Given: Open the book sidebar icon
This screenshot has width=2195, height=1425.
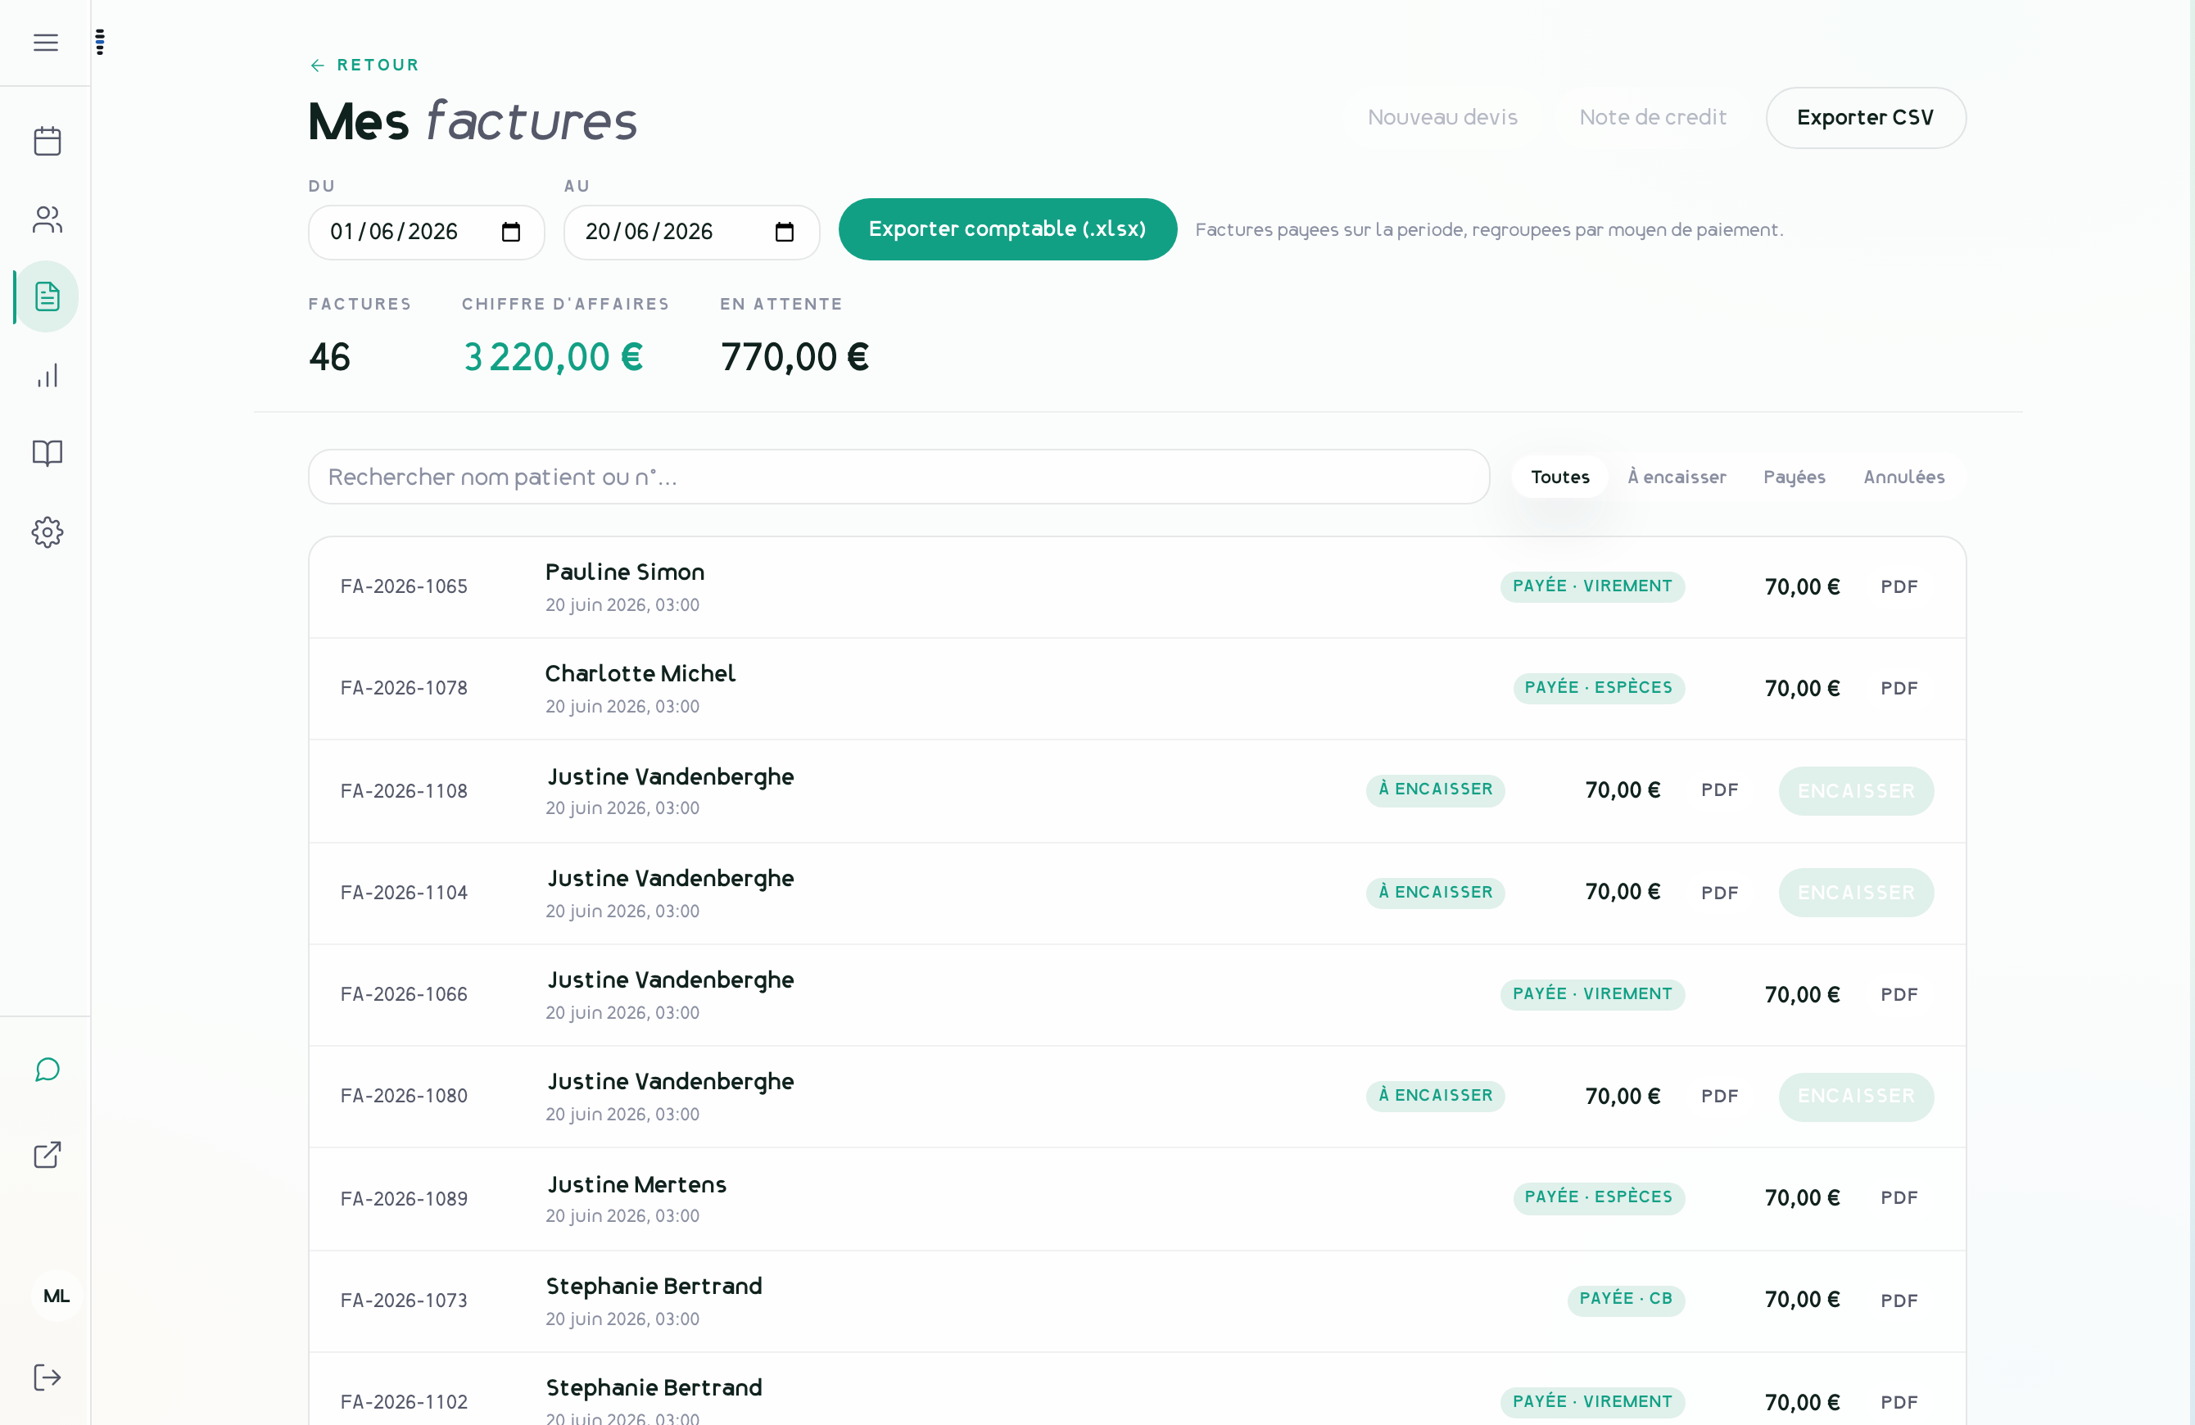Looking at the screenshot, I should [x=47, y=453].
